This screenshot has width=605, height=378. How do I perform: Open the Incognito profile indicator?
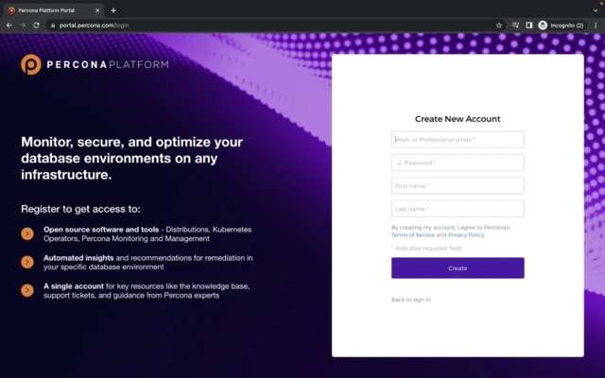pos(562,26)
